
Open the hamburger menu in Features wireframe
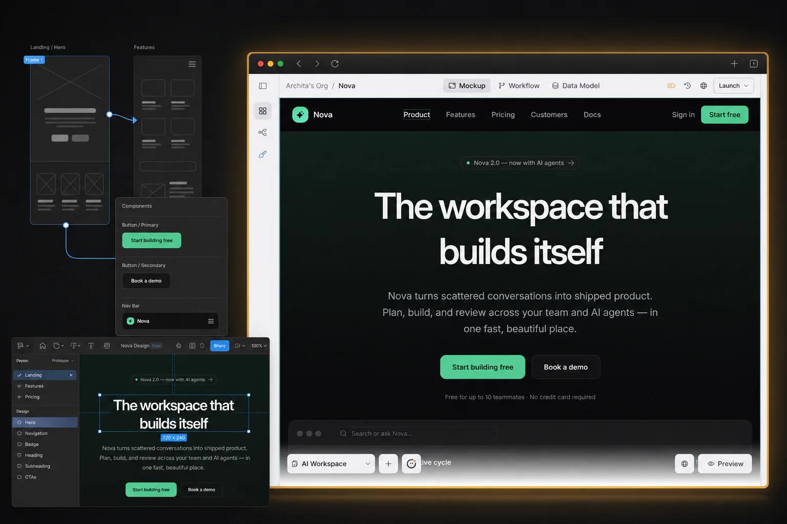point(192,64)
